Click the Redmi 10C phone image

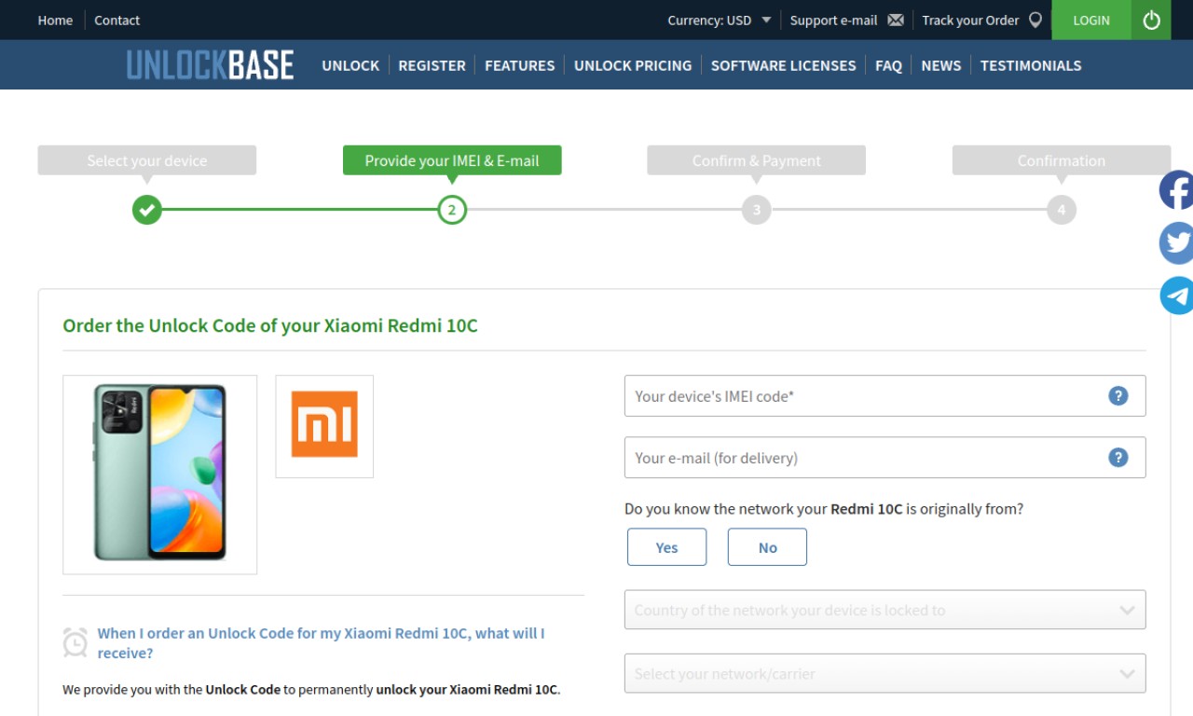click(160, 473)
